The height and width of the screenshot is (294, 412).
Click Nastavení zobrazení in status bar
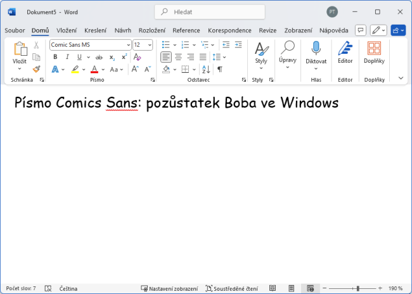[x=169, y=288]
